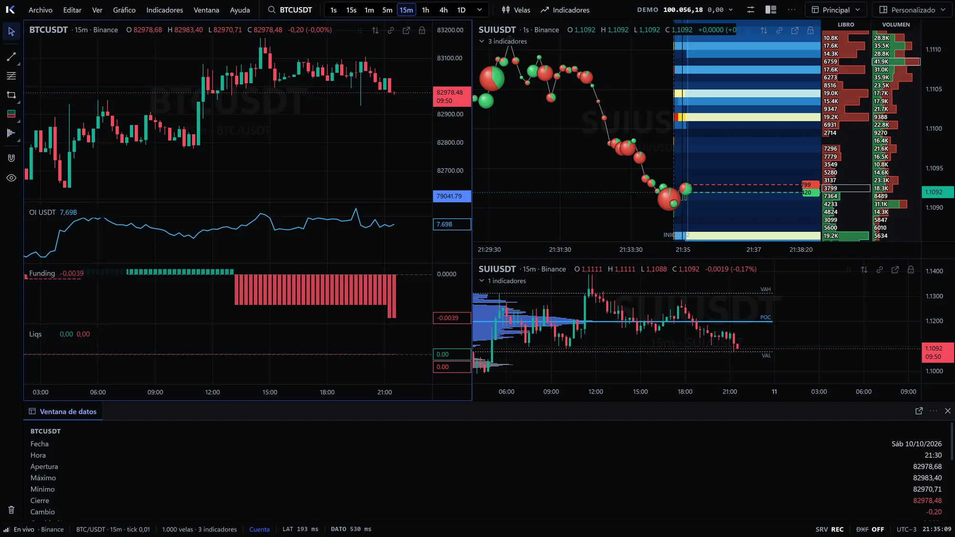The image size is (955, 537).
Task: Open the Cuenta link in status bar
Action: tap(259, 529)
